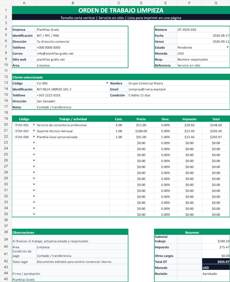Open the Estado dropdown showing Pendiente

tap(228, 47)
